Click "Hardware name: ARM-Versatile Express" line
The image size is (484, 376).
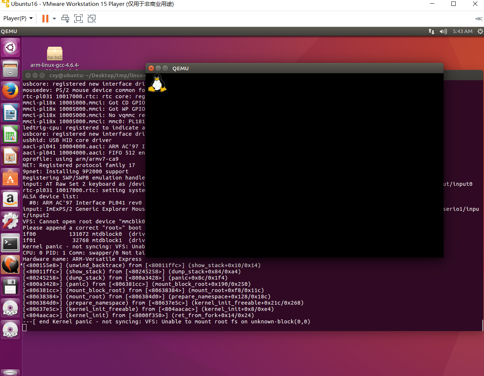coord(82,259)
